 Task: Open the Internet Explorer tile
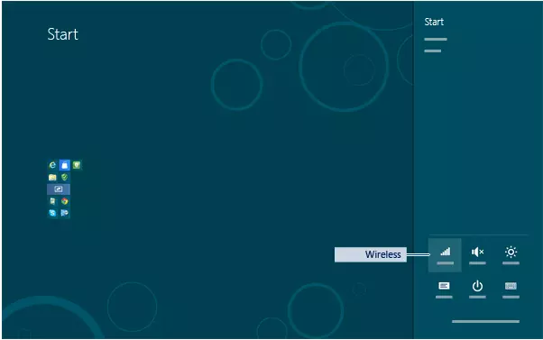(x=52, y=165)
